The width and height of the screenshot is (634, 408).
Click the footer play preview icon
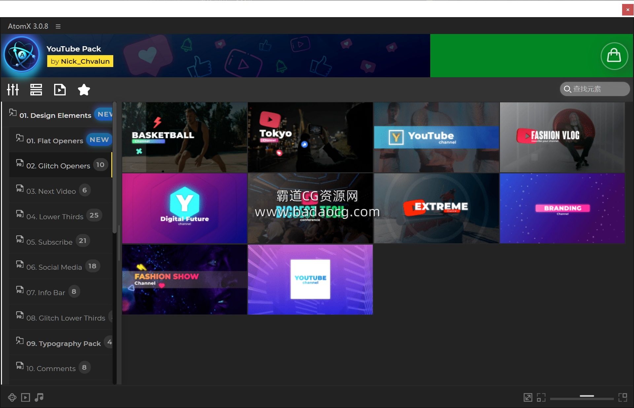(25, 397)
